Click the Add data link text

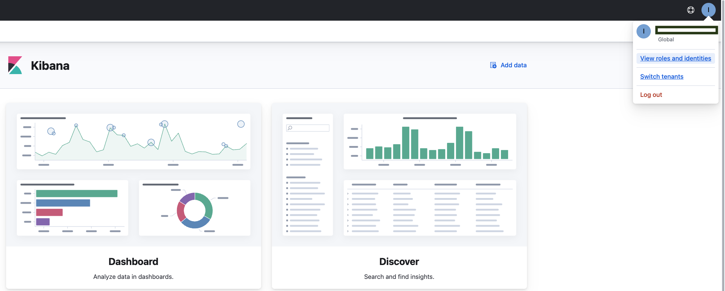click(x=513, y=65)
